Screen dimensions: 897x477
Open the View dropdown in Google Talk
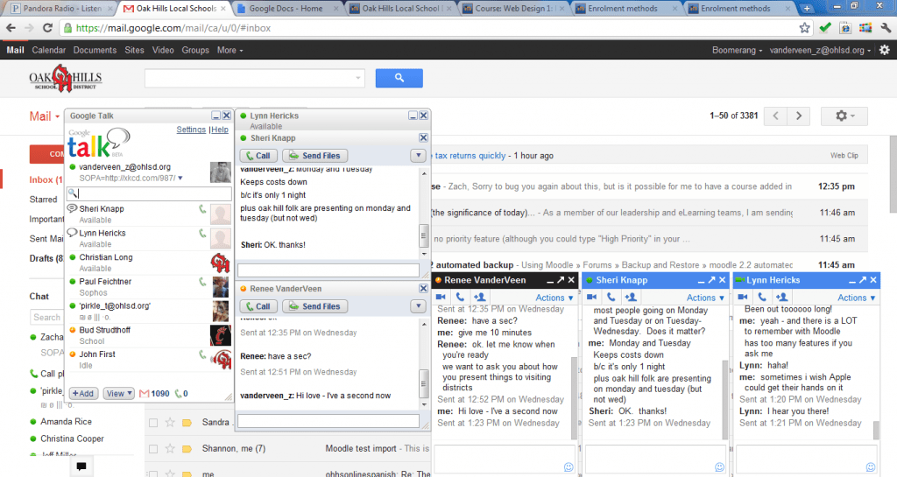click(118, 394)
